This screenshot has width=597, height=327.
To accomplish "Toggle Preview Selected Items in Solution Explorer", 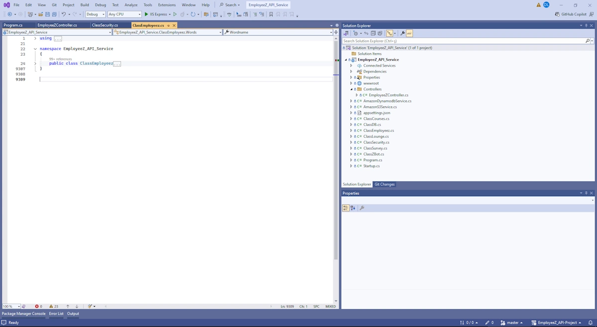I will [409, 33].
